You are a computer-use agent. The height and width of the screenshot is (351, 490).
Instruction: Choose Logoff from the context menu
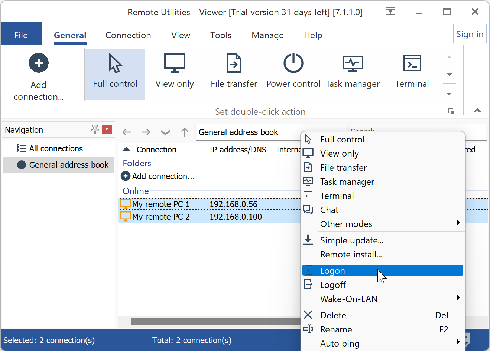tap(333, 285)
